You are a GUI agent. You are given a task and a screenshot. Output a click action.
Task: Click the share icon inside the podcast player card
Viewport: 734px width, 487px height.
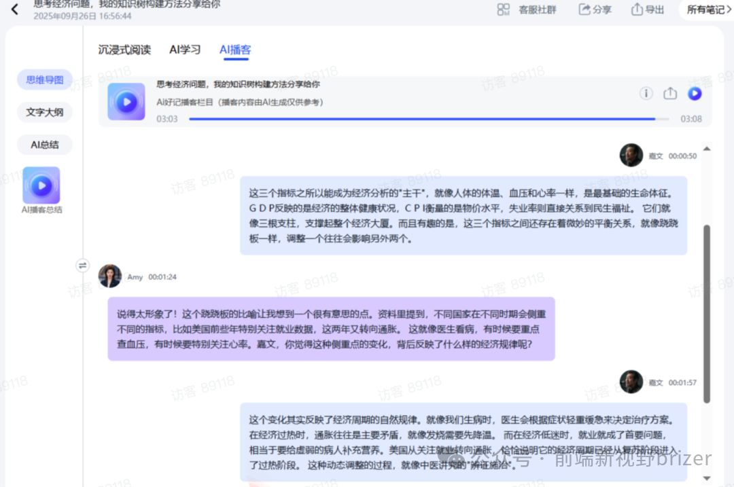[670, 94]
